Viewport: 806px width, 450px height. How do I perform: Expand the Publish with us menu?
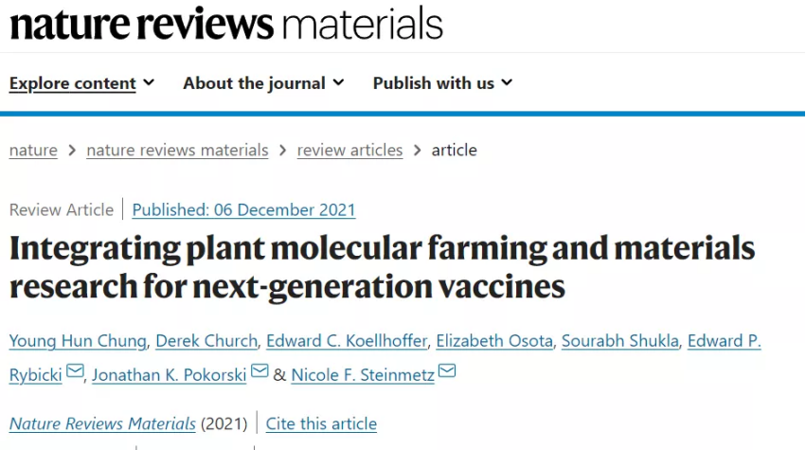point(442,82)
